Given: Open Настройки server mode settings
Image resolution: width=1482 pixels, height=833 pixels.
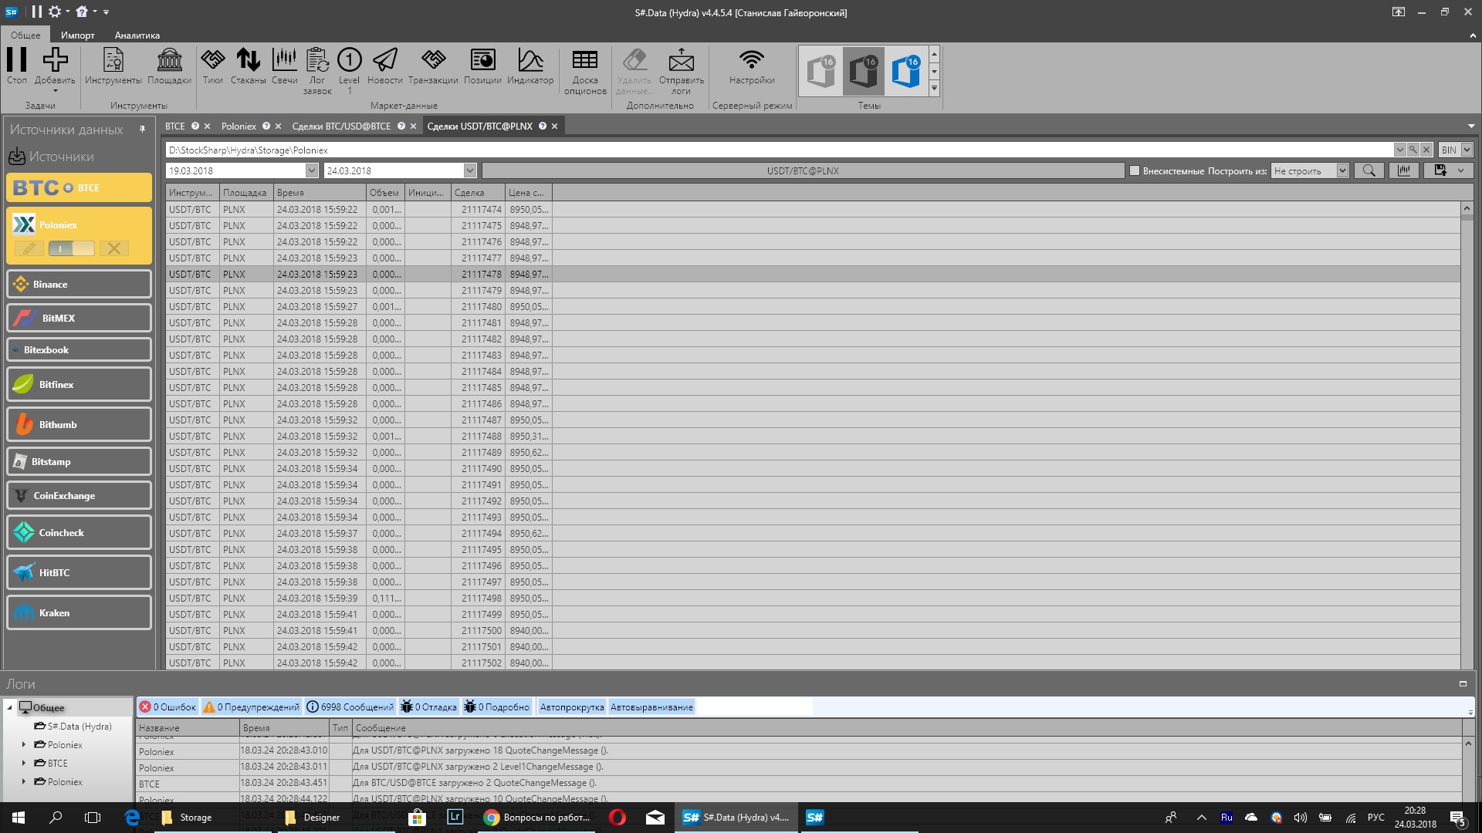Looking at the screenshot, I should [x=752, y=66].
